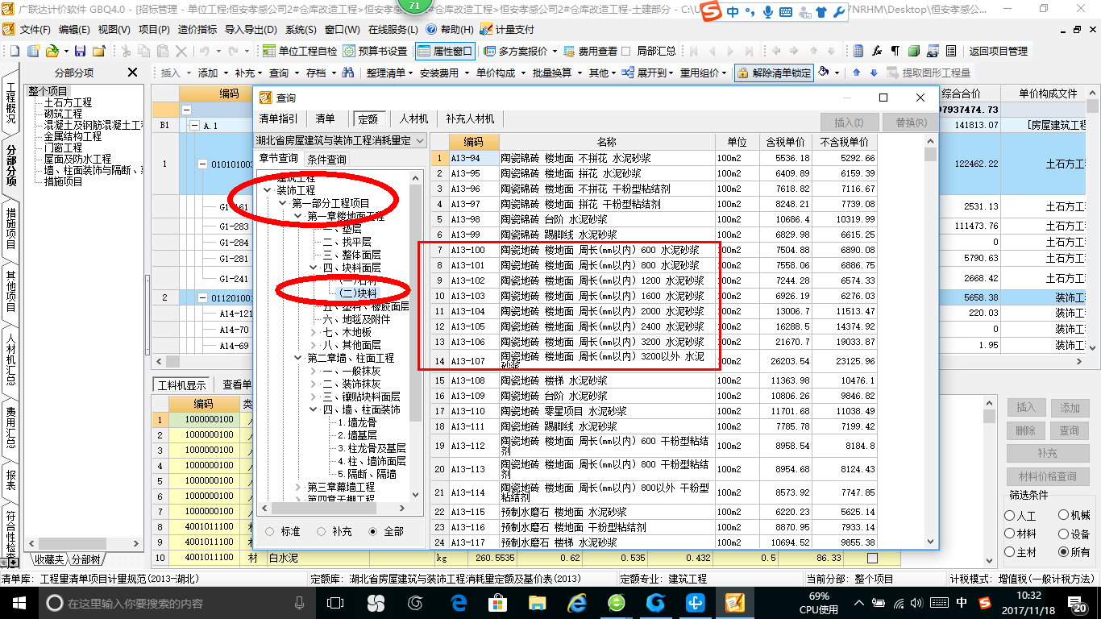Open 预算书设置 budget settings
Image resolution: width=1101 pixels, height=619 pixels.
click(x=375, y=51)
